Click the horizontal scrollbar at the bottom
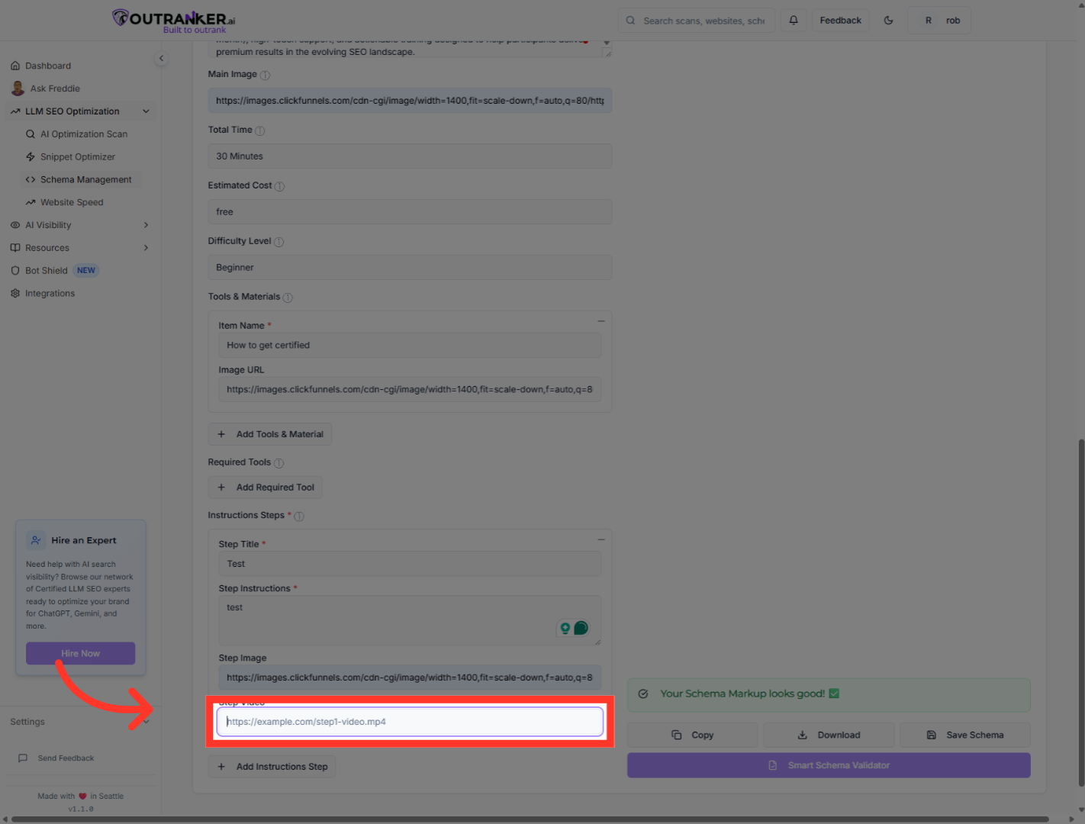 [x=530, y=819]
